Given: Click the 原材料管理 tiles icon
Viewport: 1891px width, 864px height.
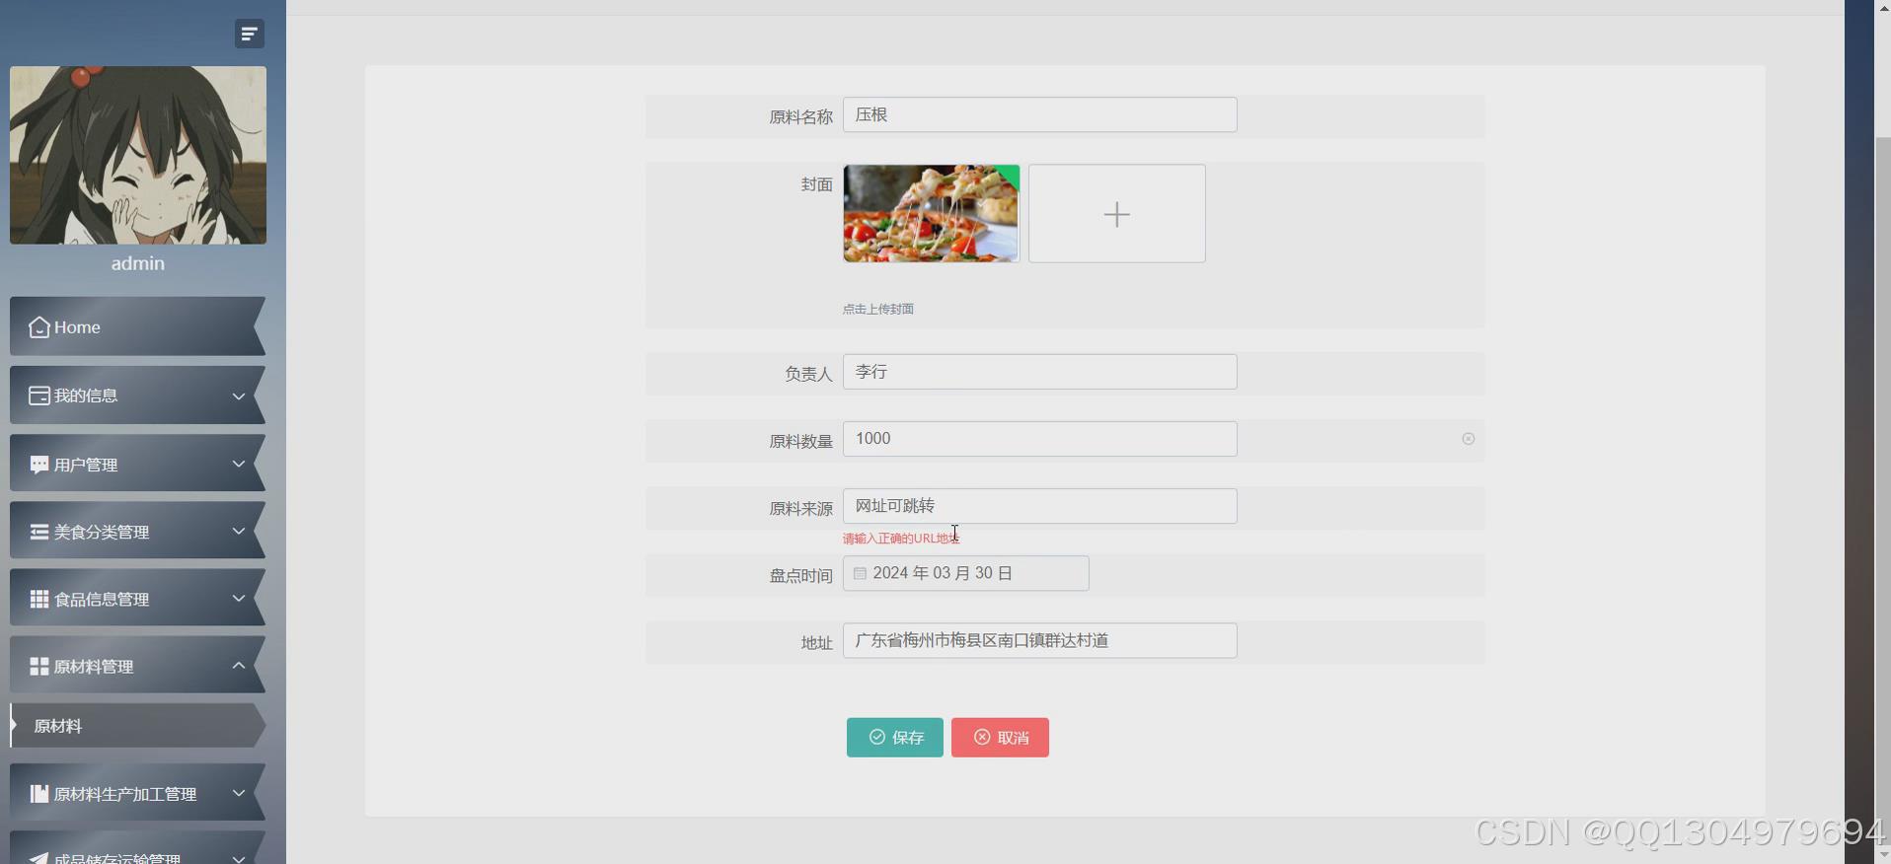Looking at the screenshot, I should click(x=39, y=666).
